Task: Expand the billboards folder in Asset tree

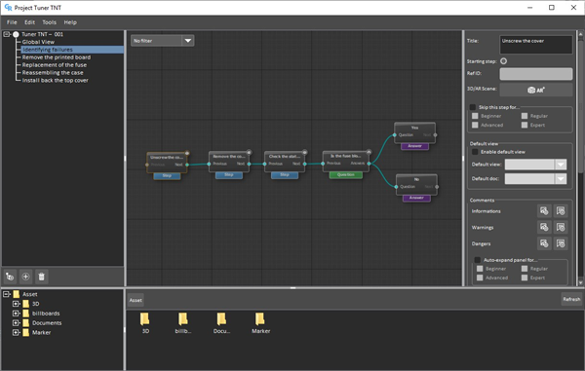Action: click(16, 314)
